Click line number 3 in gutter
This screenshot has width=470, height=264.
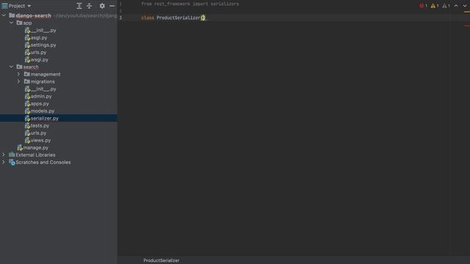tap(120, 18)
